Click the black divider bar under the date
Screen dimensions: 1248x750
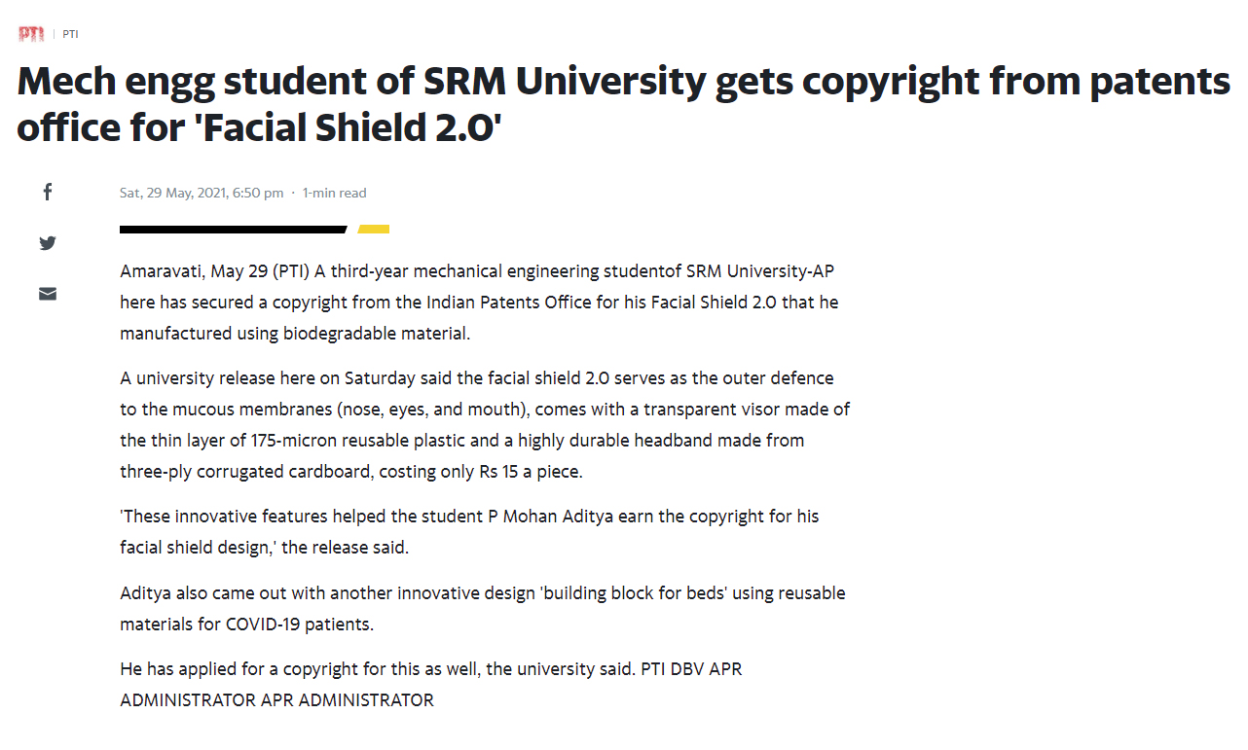click(232, 230)
